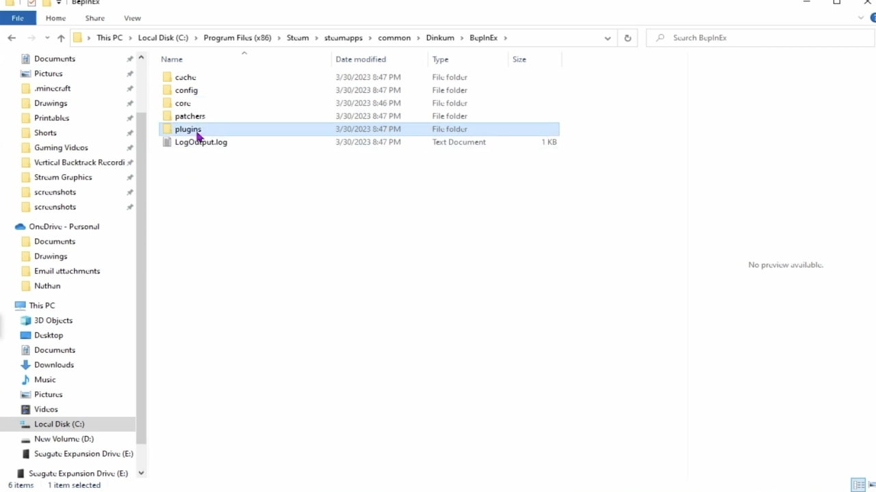Open the Stream Graphics folder
876x492 pixels.
click(x=63, y=177)
